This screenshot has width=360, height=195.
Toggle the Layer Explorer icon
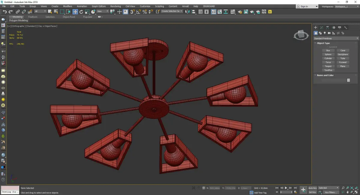point(207,12)
